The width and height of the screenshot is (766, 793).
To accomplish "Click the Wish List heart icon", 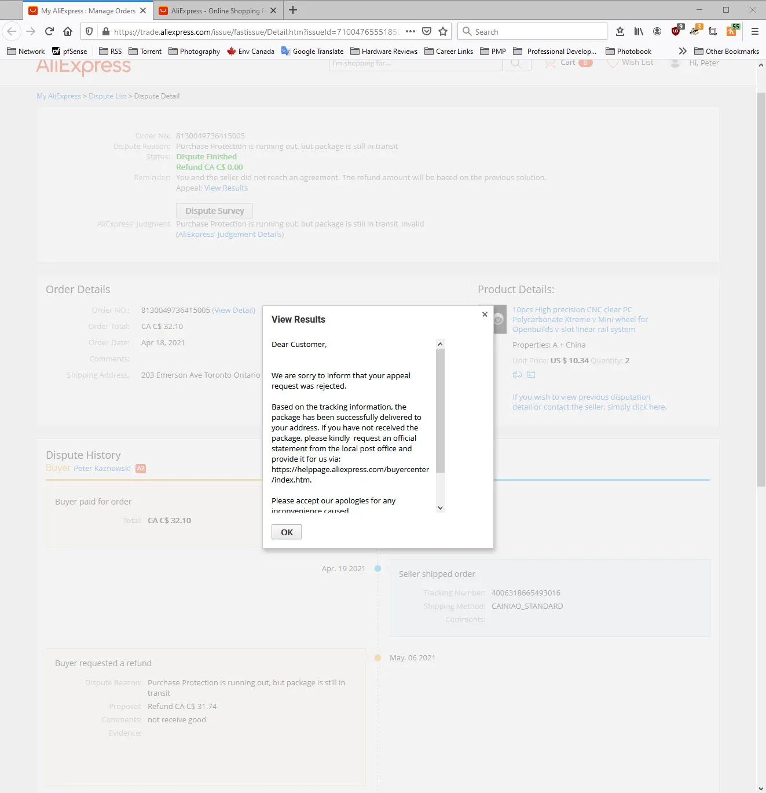I will [613, 63].
